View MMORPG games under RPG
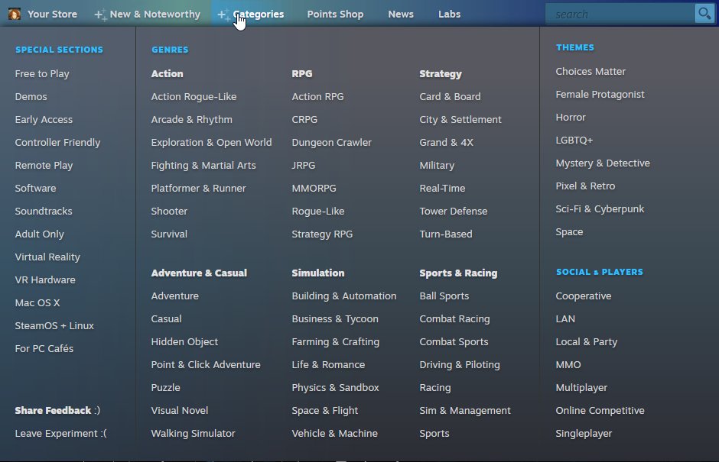The height and width of the screenshot is (462, 719). [314, 188]
